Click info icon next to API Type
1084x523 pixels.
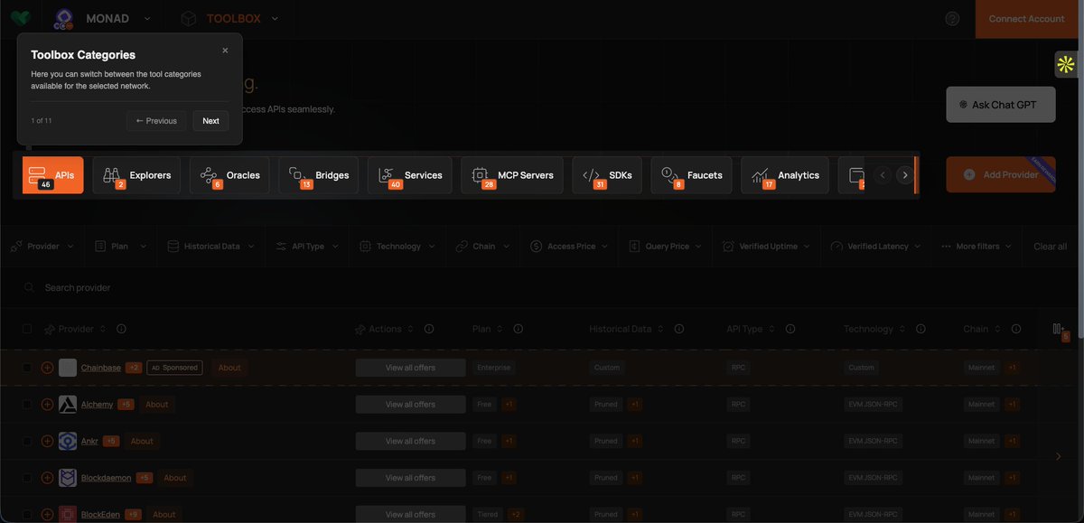(790, 330)
